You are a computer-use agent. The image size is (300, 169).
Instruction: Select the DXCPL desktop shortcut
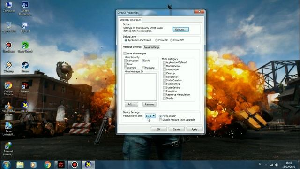pos(25,107)
